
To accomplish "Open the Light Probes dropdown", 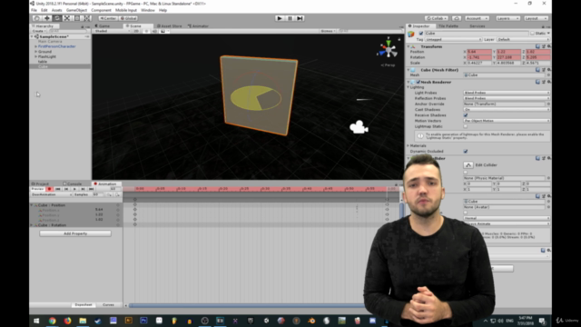I will tap(507, 93).
